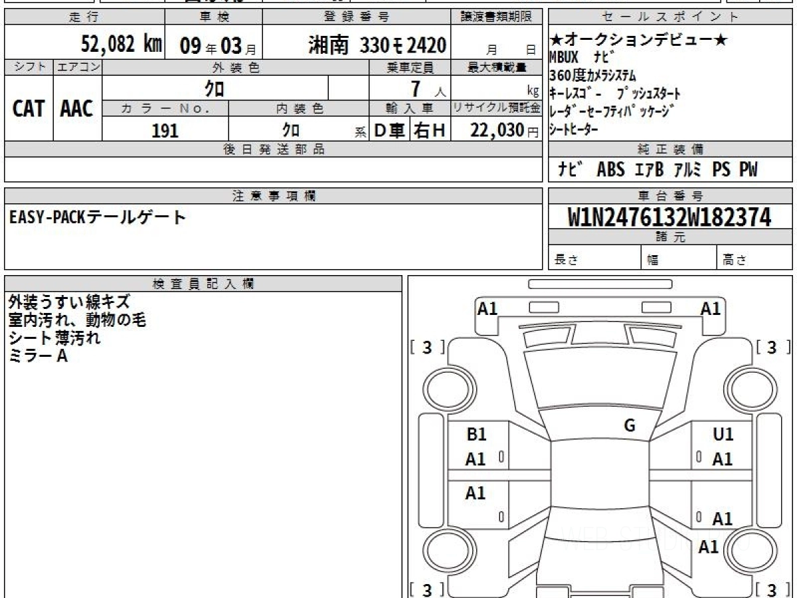Click the カラーNo. header label

click(165, 108)
